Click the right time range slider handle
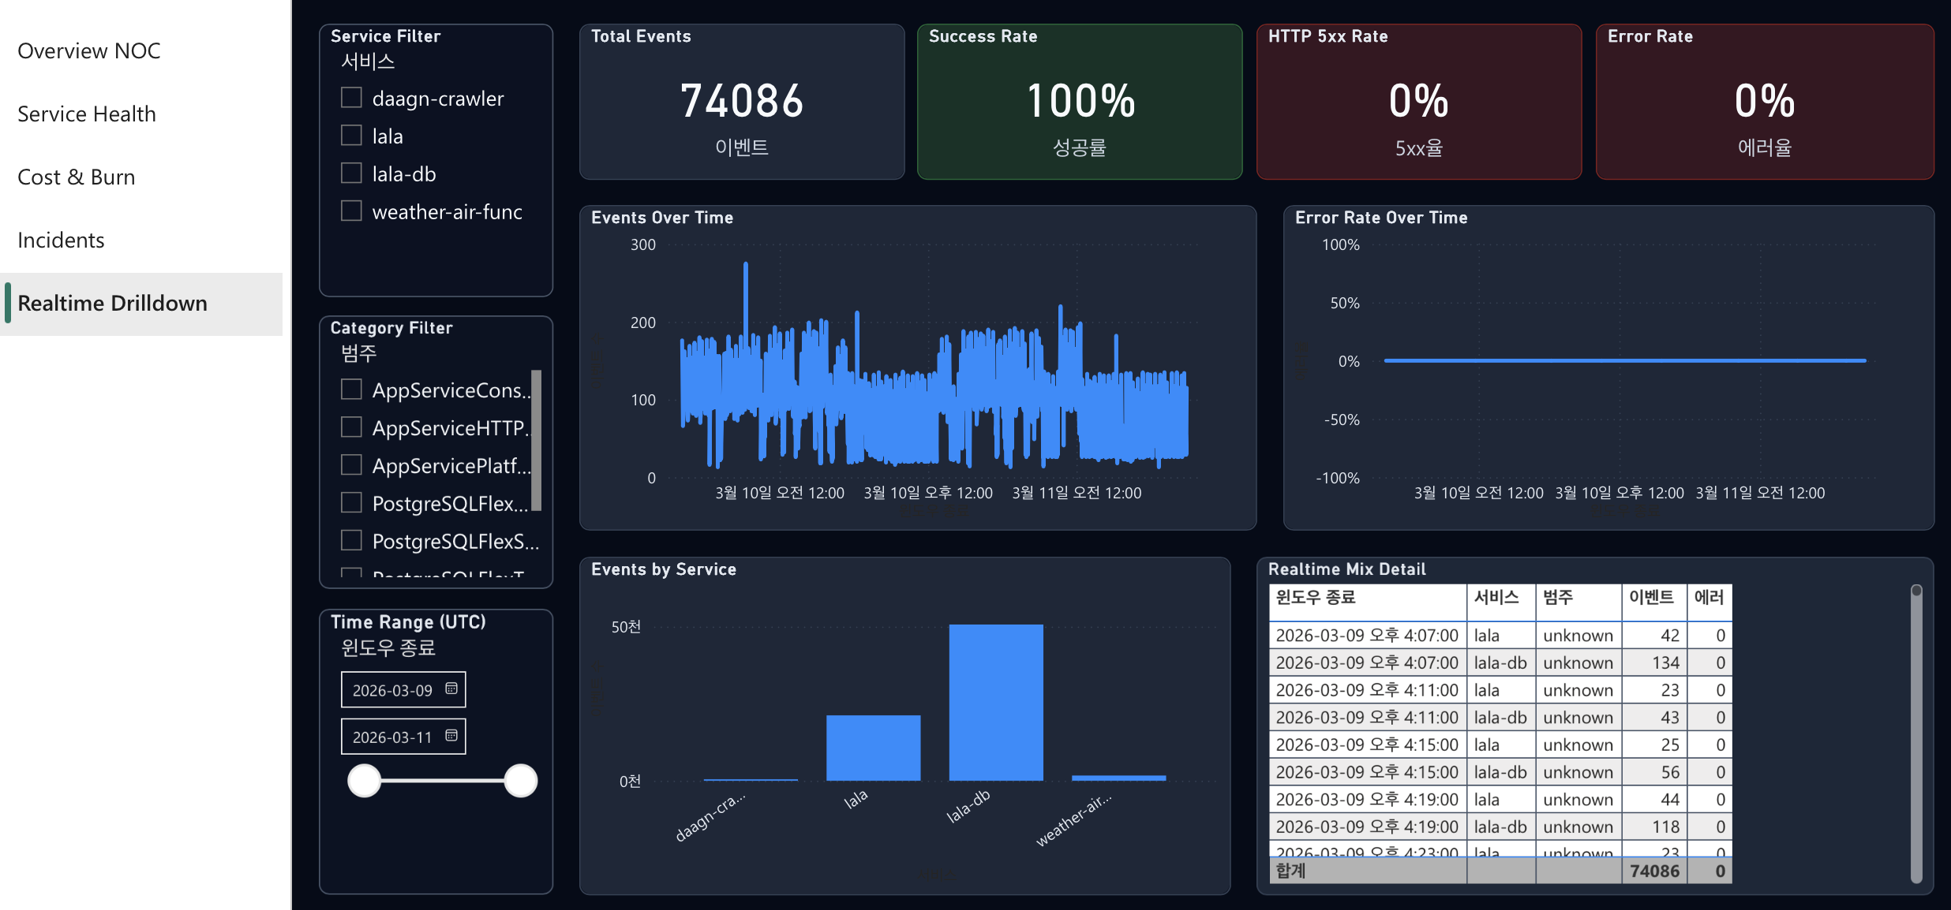1951x910 pixels. 521,781
